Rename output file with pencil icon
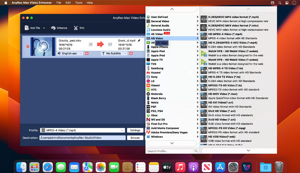 [x=139, y=40]
